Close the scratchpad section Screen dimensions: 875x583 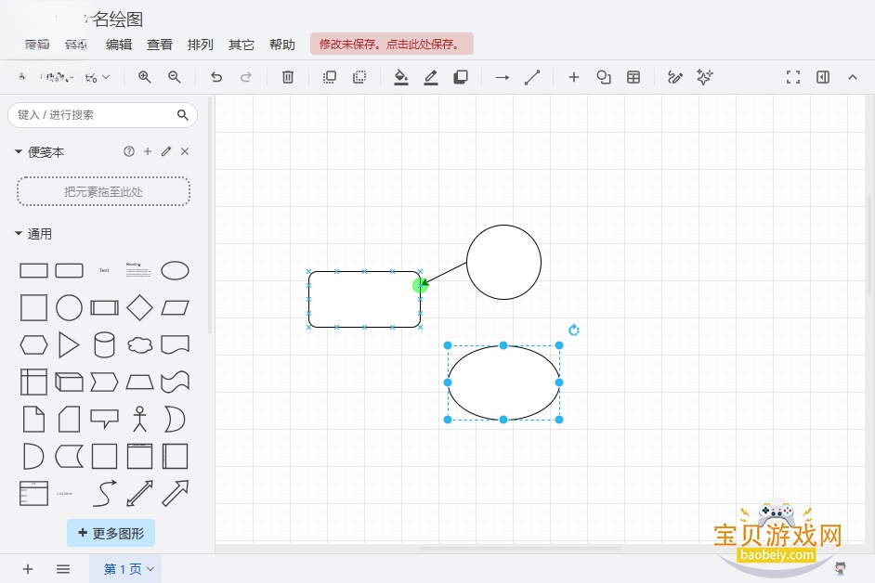click(x=185, y=151)
